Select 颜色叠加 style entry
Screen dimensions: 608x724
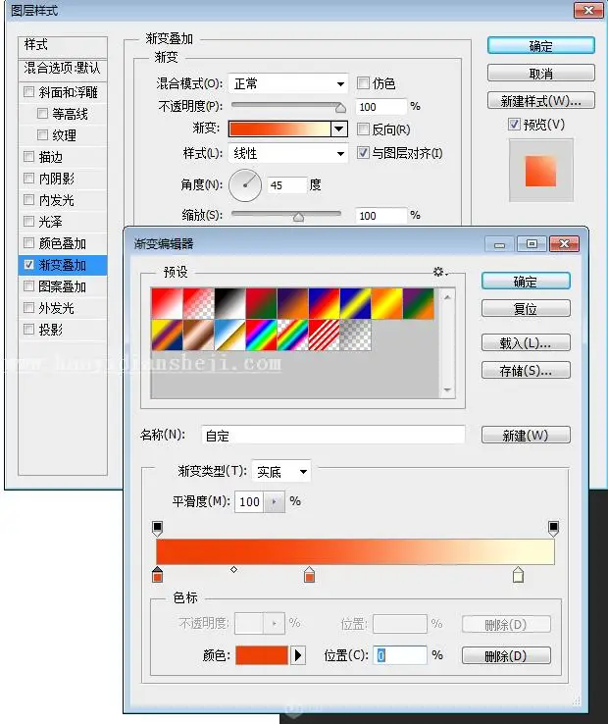(x=63, y=243)
